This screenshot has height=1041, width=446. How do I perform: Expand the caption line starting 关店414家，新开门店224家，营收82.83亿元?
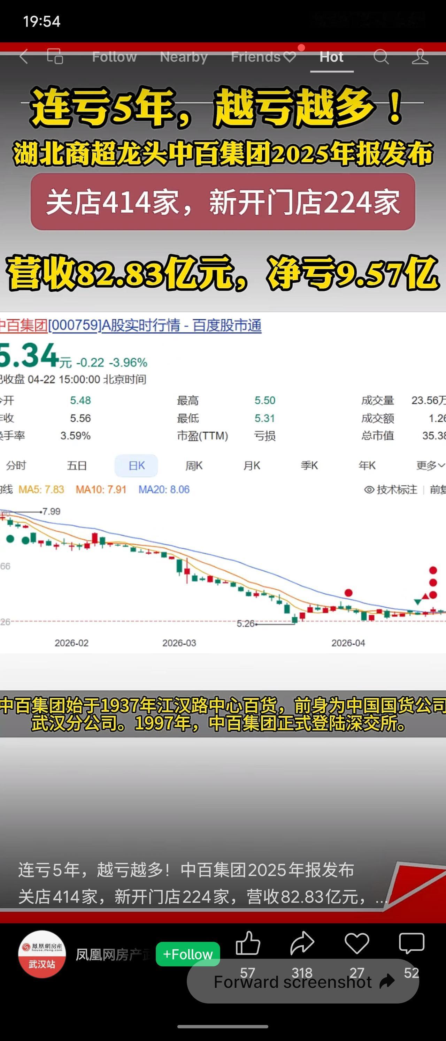click(203, 897)
